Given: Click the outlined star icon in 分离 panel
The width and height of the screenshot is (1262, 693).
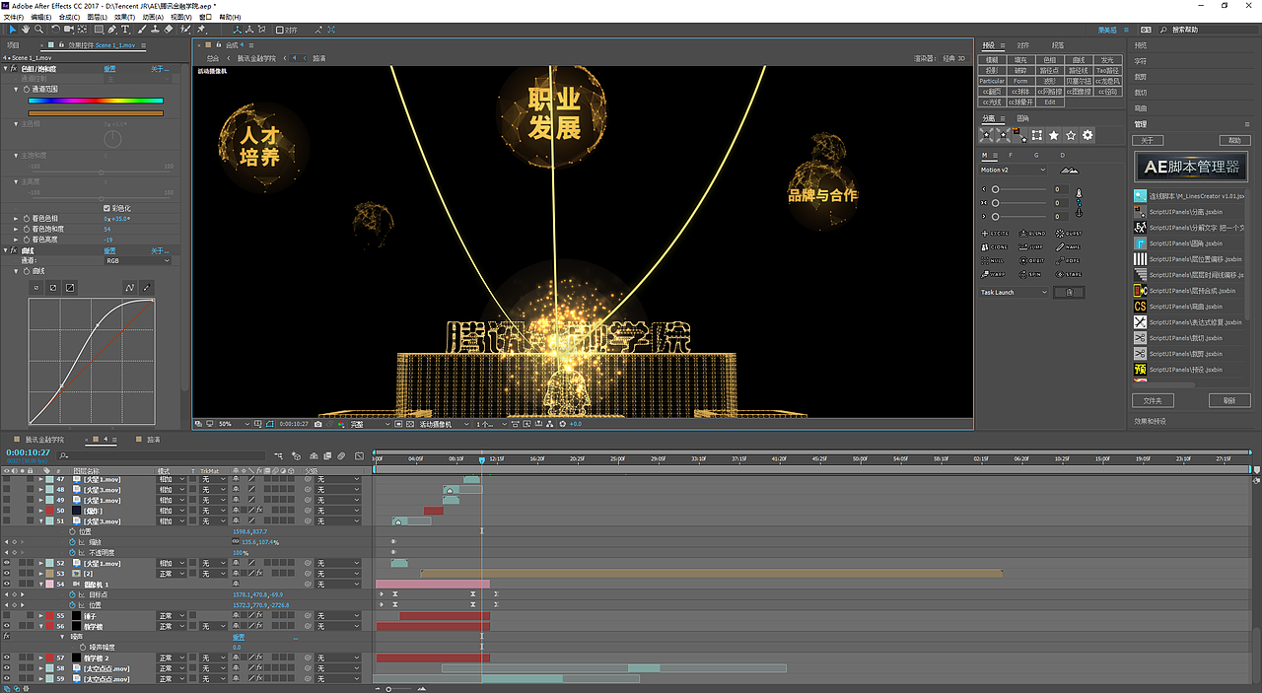Looking at the screenshot, I should click(x=1071, y=135).
